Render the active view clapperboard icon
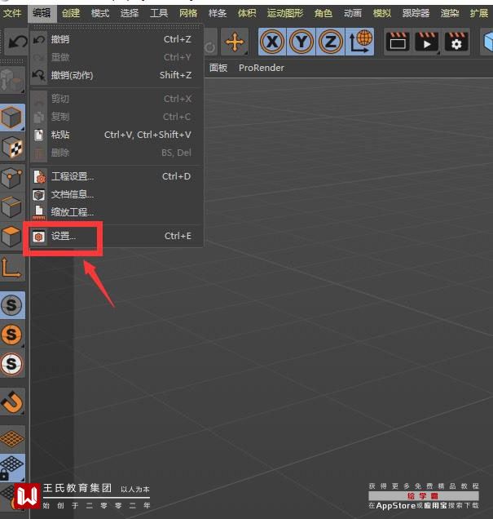The image size is (493, 519). 398,42
